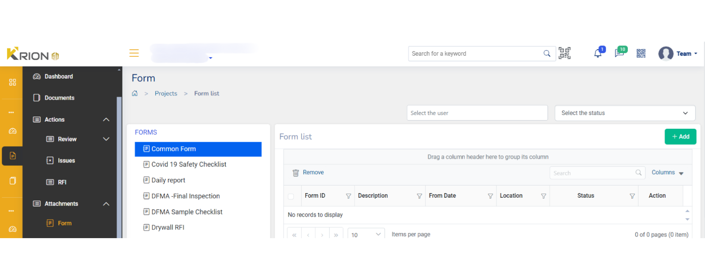Screen dimensions: 705x280
Task: Click the QR scan icon beside search
Action: [x=564, y=54]
